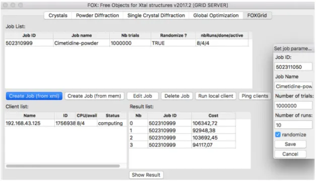Click the Job name column header
Image resolution: width=316 pixels, height=181 pixels.
coord(82,36)
